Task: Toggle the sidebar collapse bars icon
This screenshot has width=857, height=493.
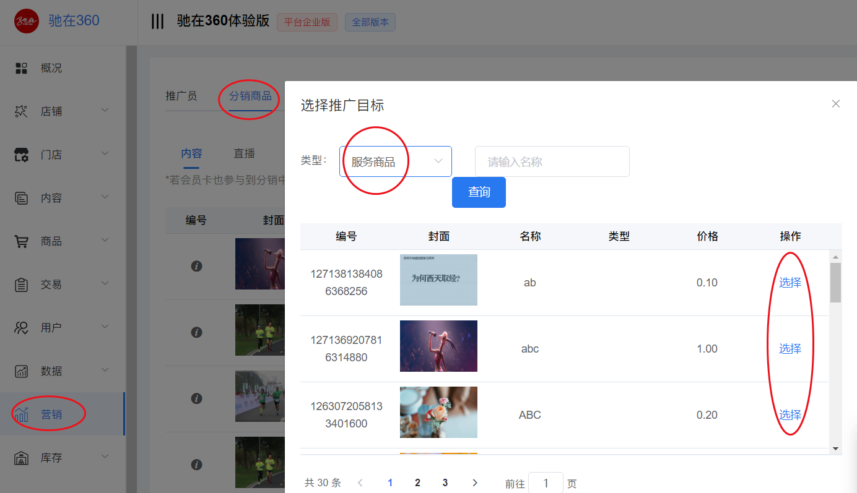Action: [158, 22]
